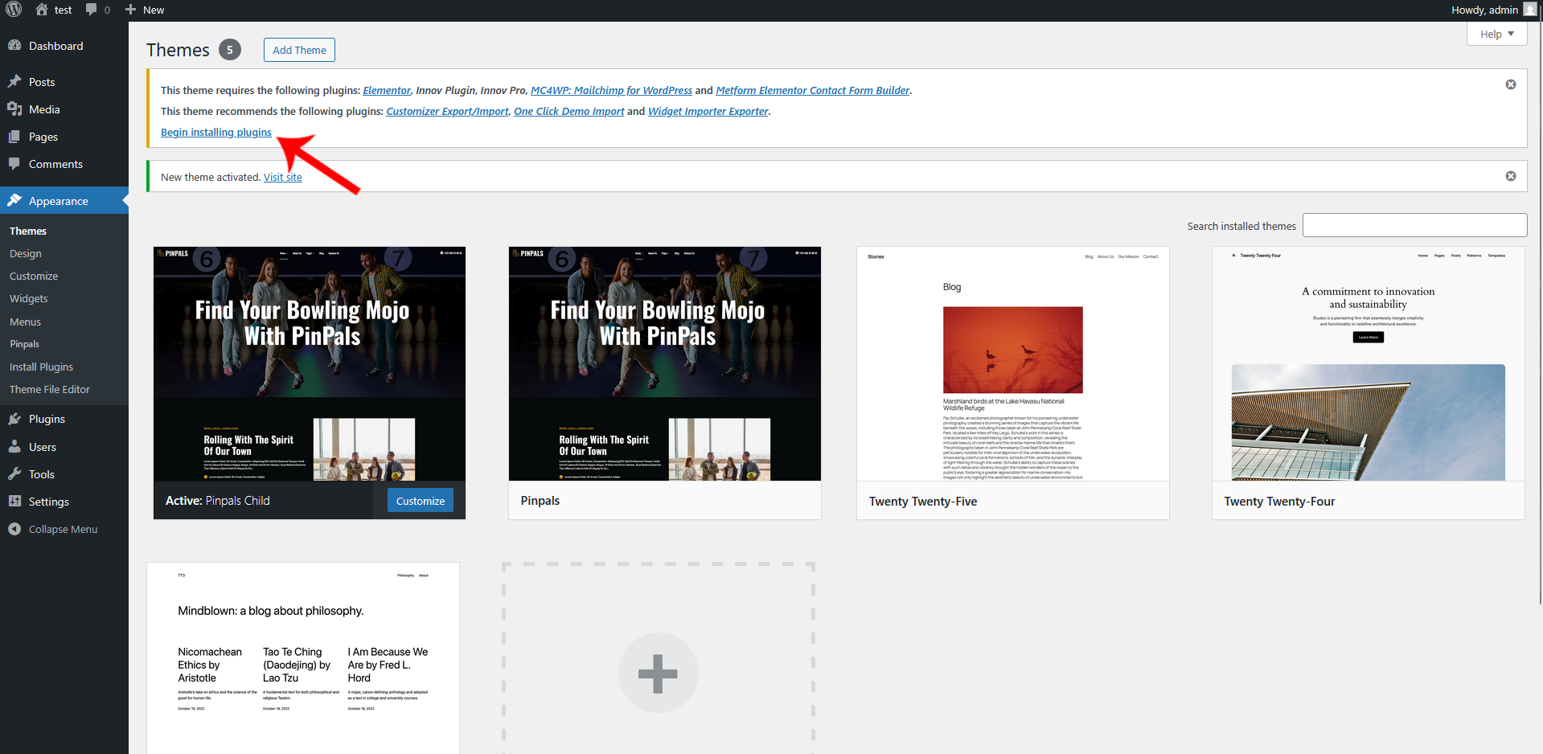Click the Posts pushpin icon
Viewport: 1543px width, 754px height.
[x=14, y=82]
